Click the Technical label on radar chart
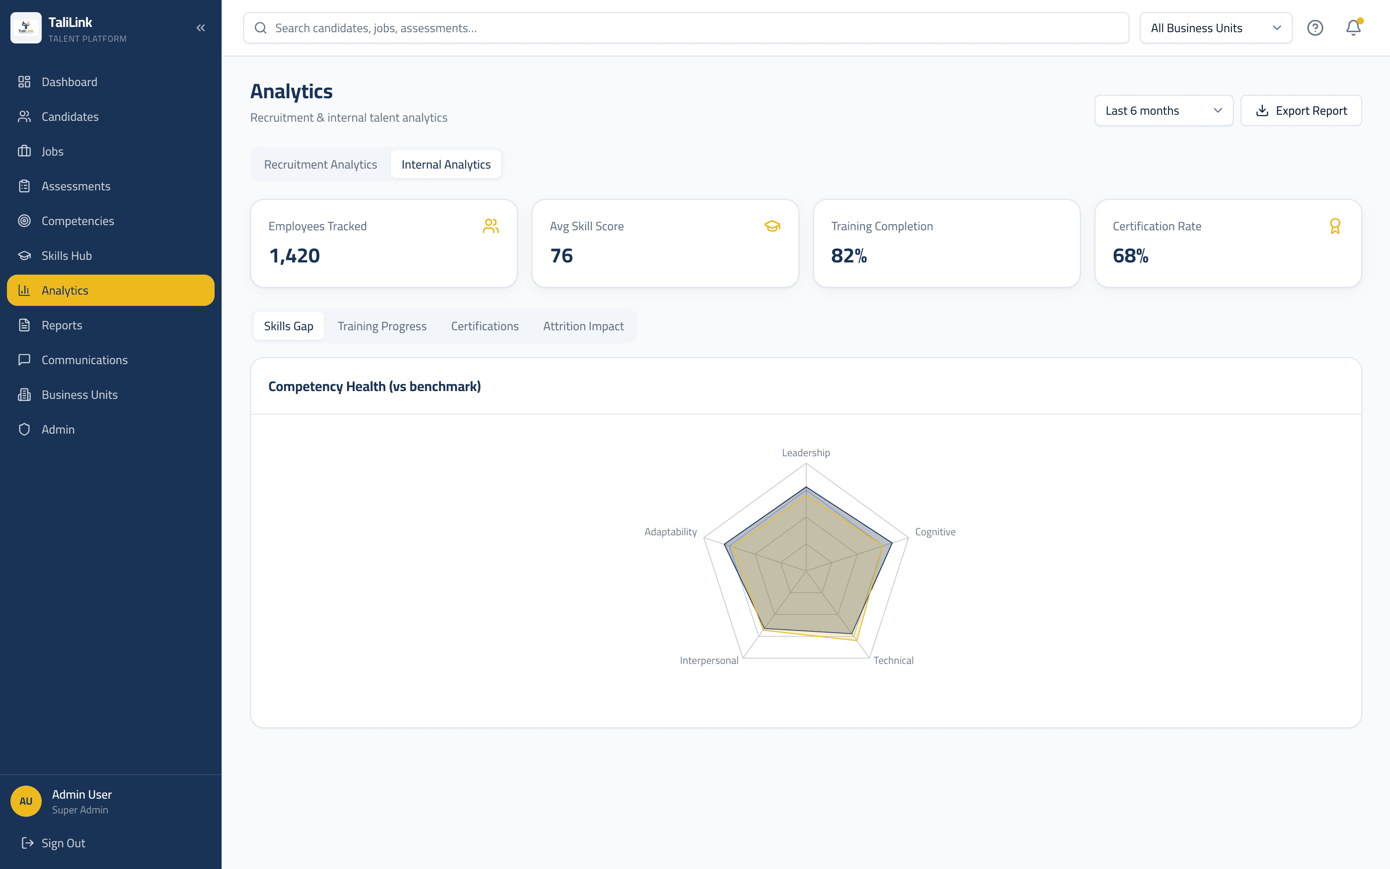The width and height of the screenshot is (1390, 869). pos(893,660)
